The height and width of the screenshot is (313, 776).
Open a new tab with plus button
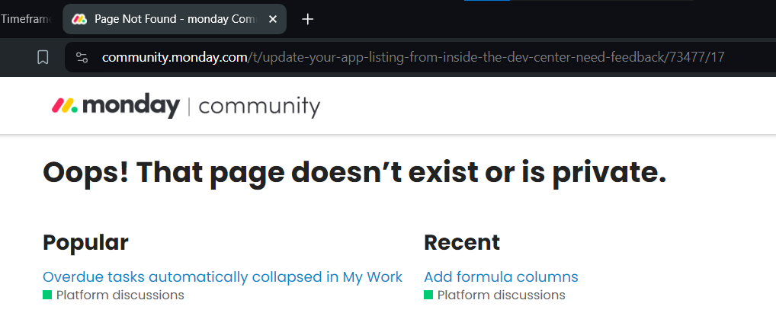308,19
